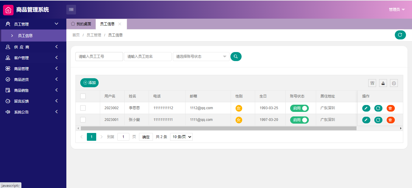Open the 10 条/页 page size dropdown
This screenshot has height=188, width=412.
(x=181, y=137)
